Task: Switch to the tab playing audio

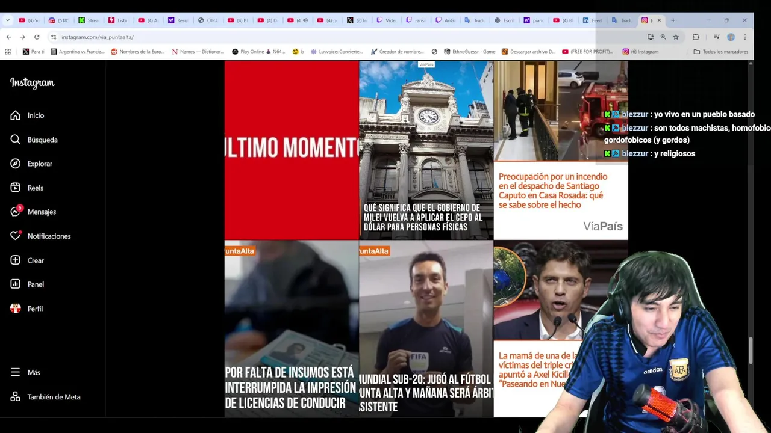Action: [298, 20]
